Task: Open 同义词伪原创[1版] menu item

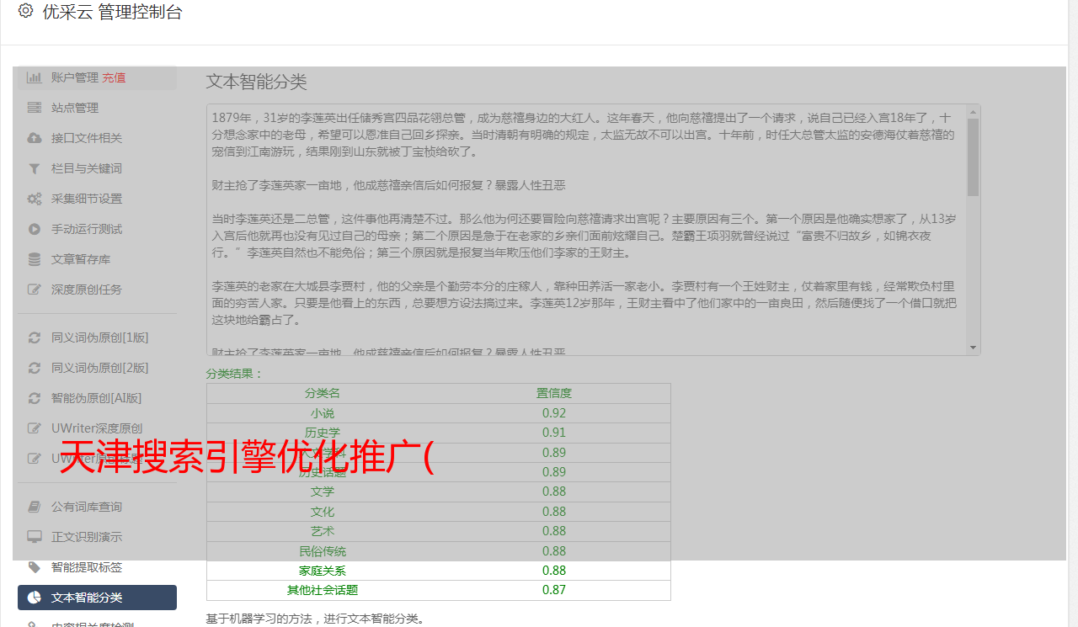Action: pyautogui.click(x=99, y=337)
